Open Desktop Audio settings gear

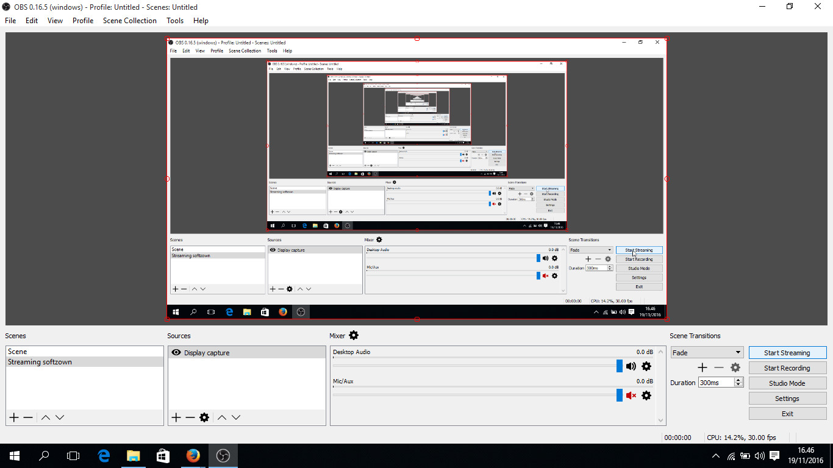click(646, 366)
